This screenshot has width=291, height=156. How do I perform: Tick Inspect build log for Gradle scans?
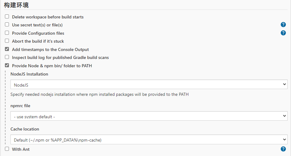7,57
